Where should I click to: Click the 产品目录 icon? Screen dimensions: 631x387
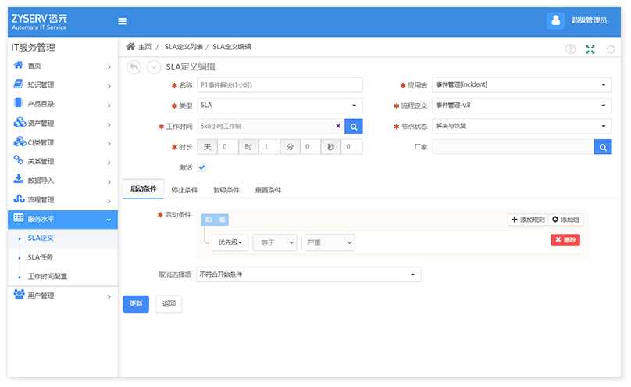pyautogui.click(x=18, y=102)
